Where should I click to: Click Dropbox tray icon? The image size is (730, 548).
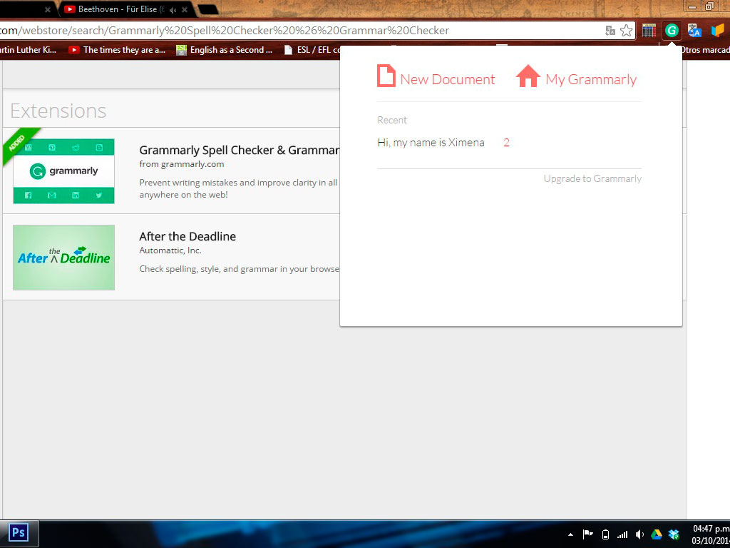coord(674,534)
